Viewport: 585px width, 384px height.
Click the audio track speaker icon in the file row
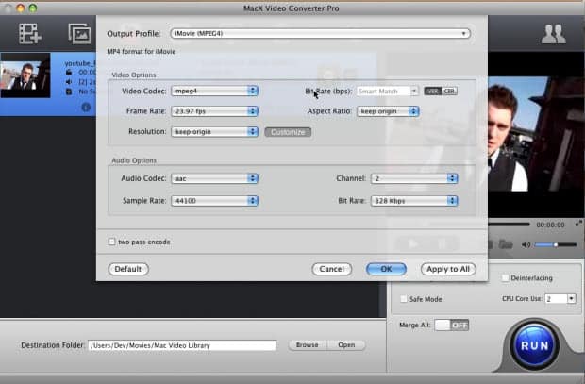(69, 82)
